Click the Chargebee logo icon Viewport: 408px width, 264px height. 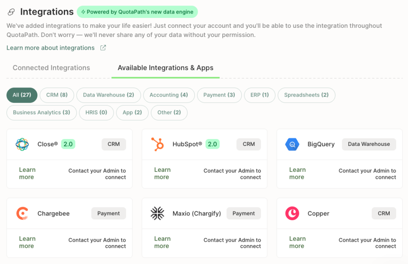click(22, 214)
